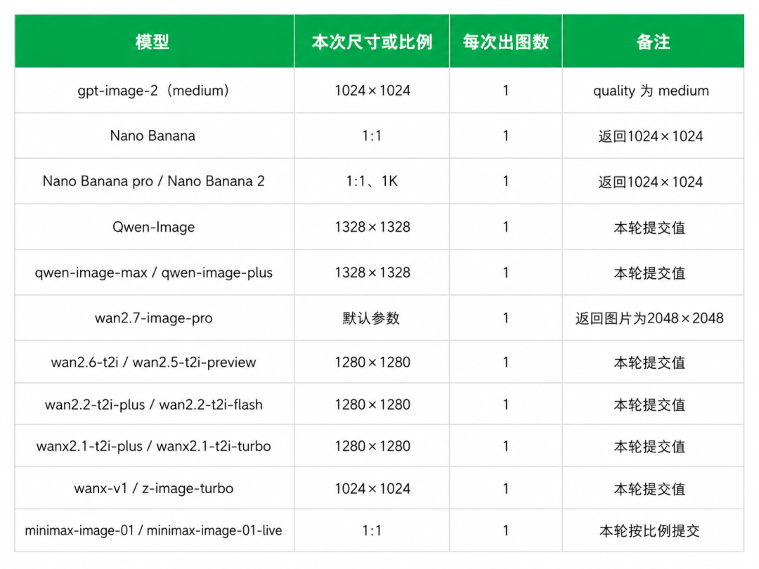Click output count 1 in wan2.7-image-pro row
Image resolution: width=759 pixels, height=569 pixels.
tap(505, 318)
